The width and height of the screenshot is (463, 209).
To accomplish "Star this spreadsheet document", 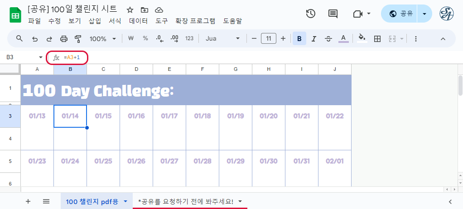I will (130, 10).
